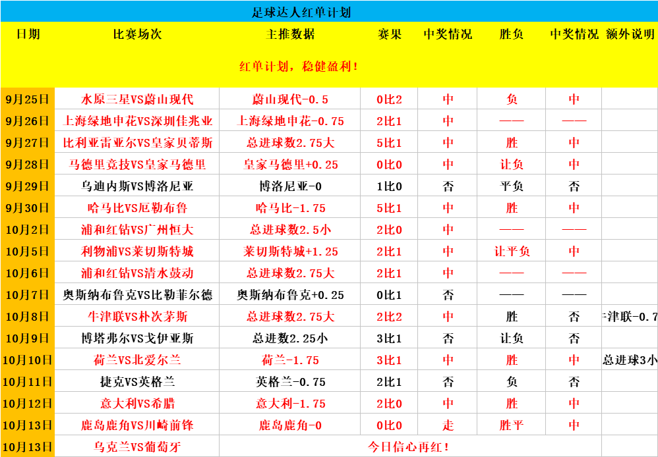Select the date cell 10月11日

27,382
